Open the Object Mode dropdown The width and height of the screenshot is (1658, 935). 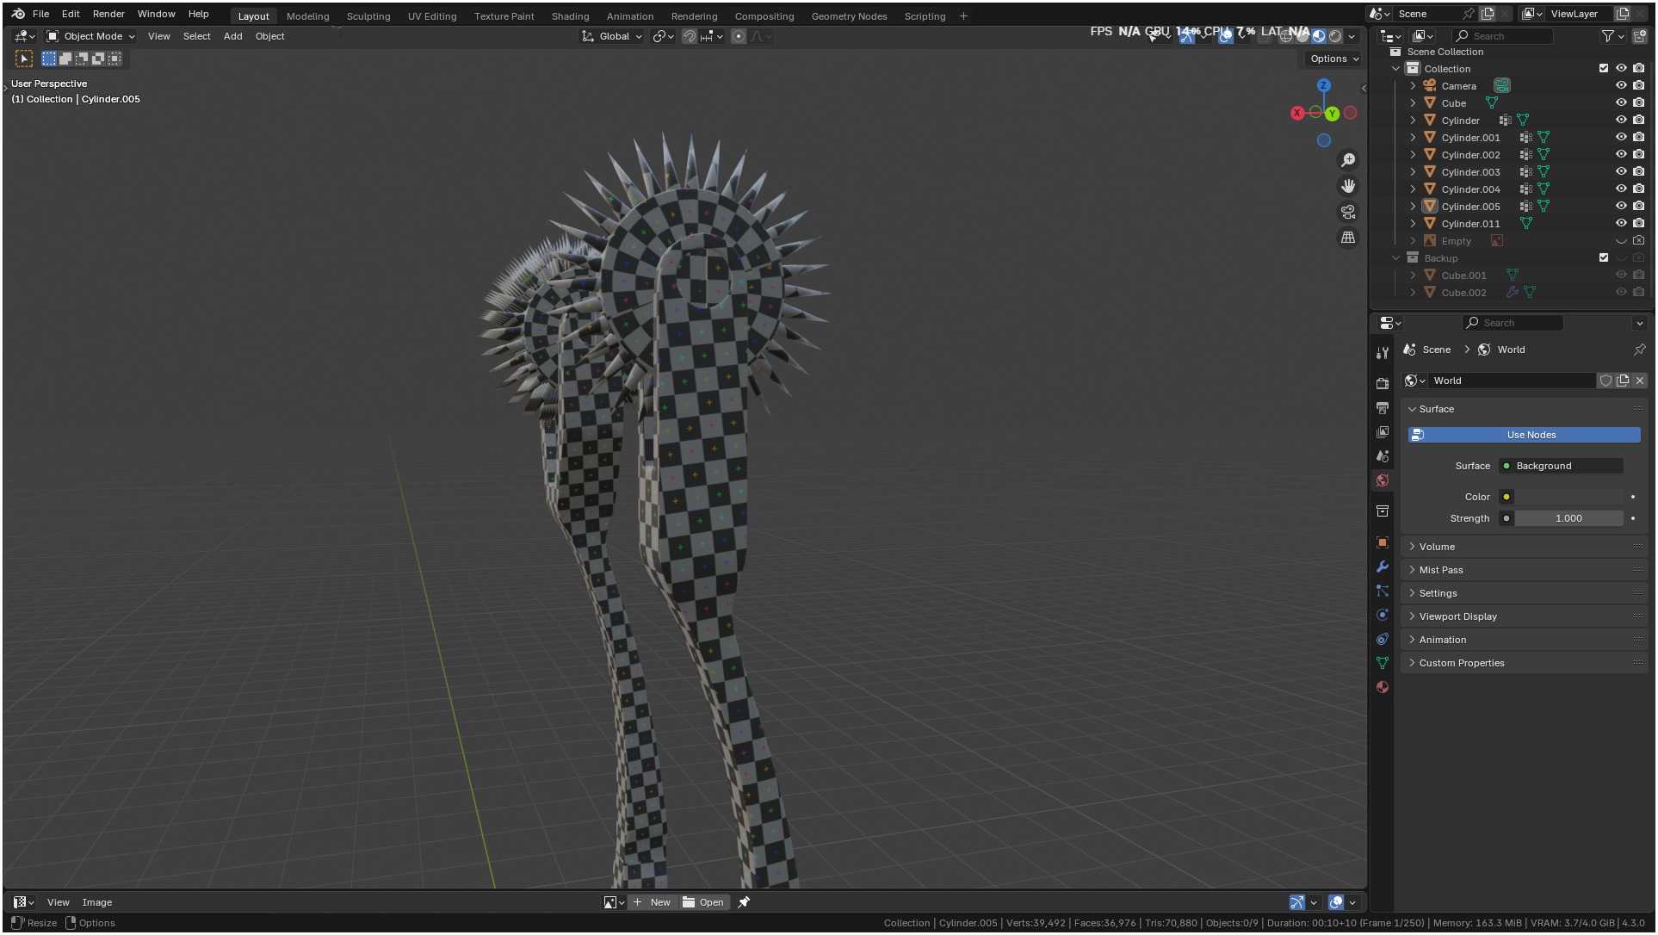click(90, 36)
